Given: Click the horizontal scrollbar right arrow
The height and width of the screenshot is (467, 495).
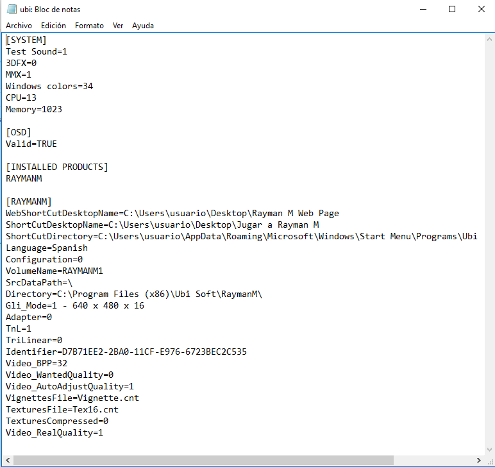Looking at the screenshot, I should coord(479,460).
